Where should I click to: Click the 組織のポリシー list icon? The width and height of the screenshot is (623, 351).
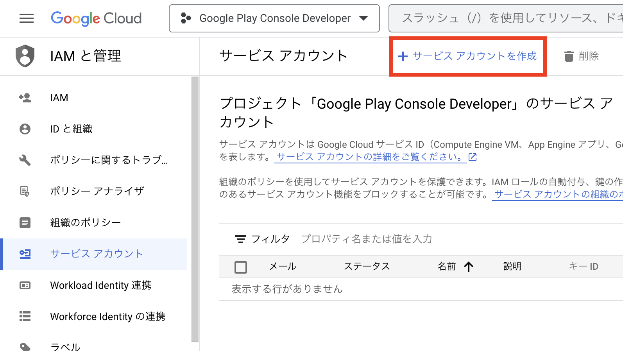tap(25, 222)
